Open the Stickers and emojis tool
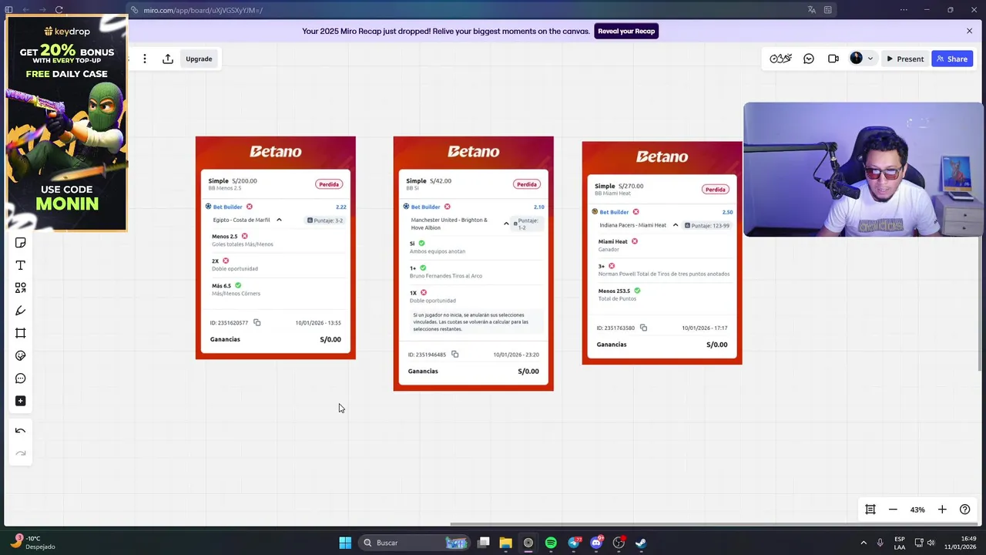The image size is (986, 555). [21, 355]
